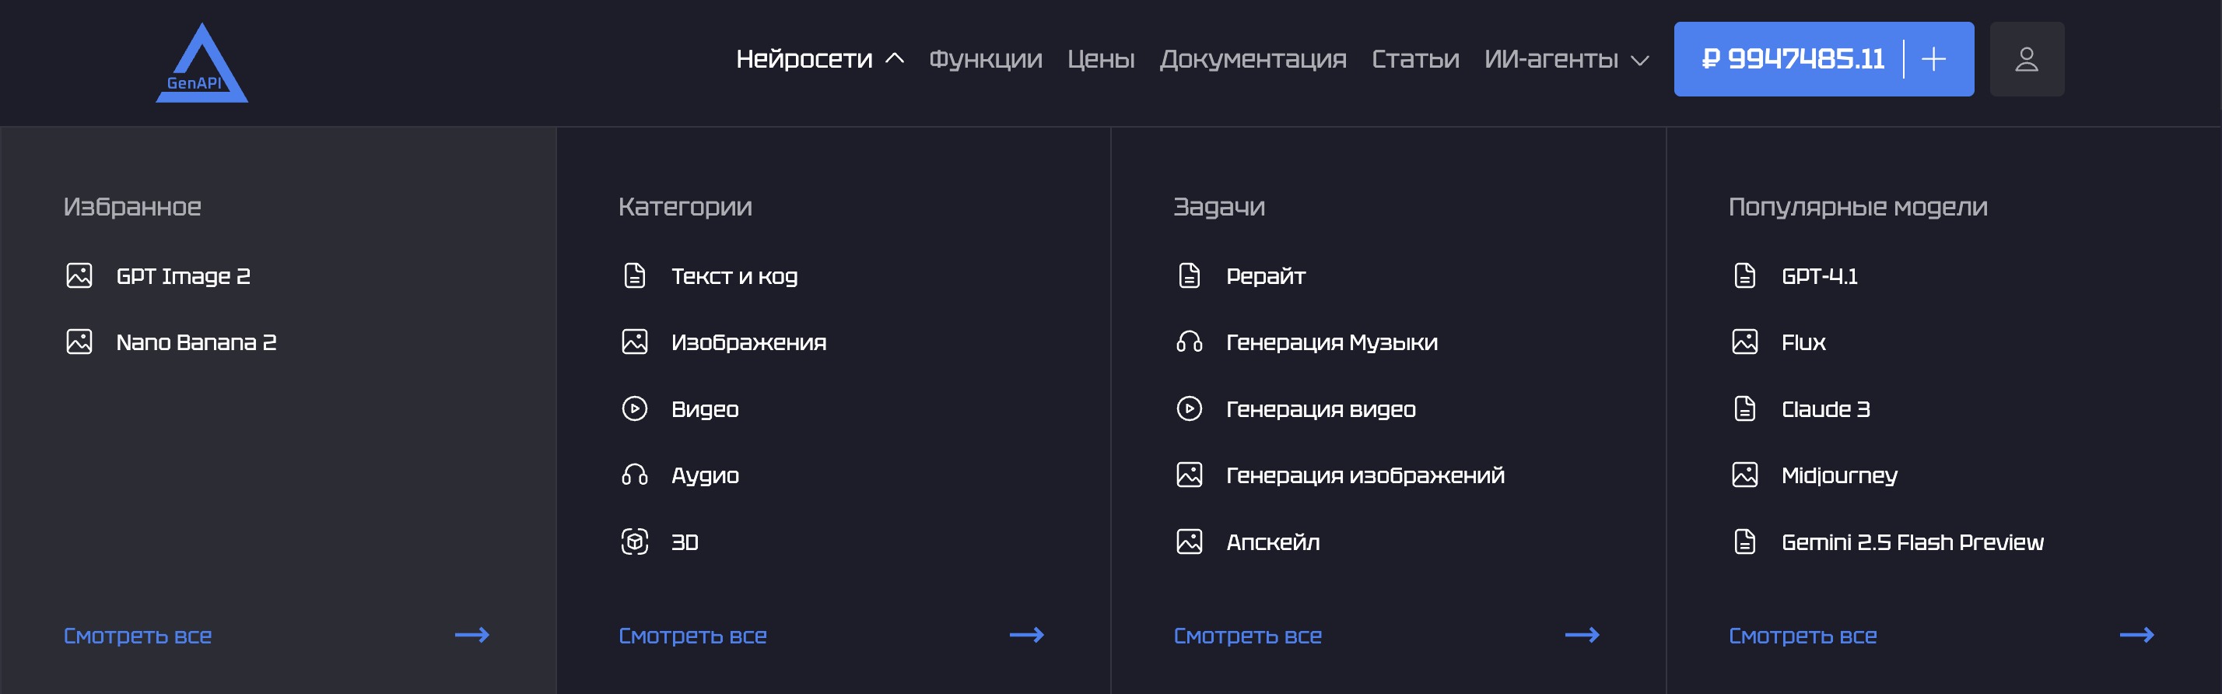Viewport: 2222px width, 694px height.
Task: Click the GenAPI triangle logo
Action: click(x=202, y=63)
